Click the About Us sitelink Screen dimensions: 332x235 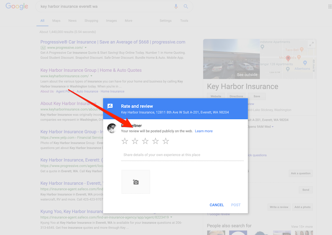click(x=47, y=91)
